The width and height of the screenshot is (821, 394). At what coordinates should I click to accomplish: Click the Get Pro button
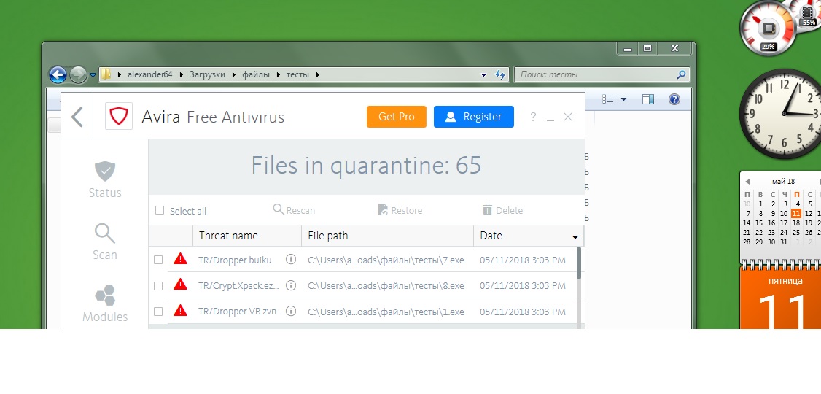coord(397,117)
